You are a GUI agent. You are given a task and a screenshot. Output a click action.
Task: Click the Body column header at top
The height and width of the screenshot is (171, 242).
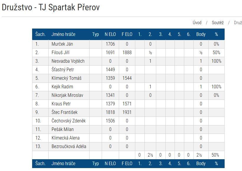click(x=201, y=34)
